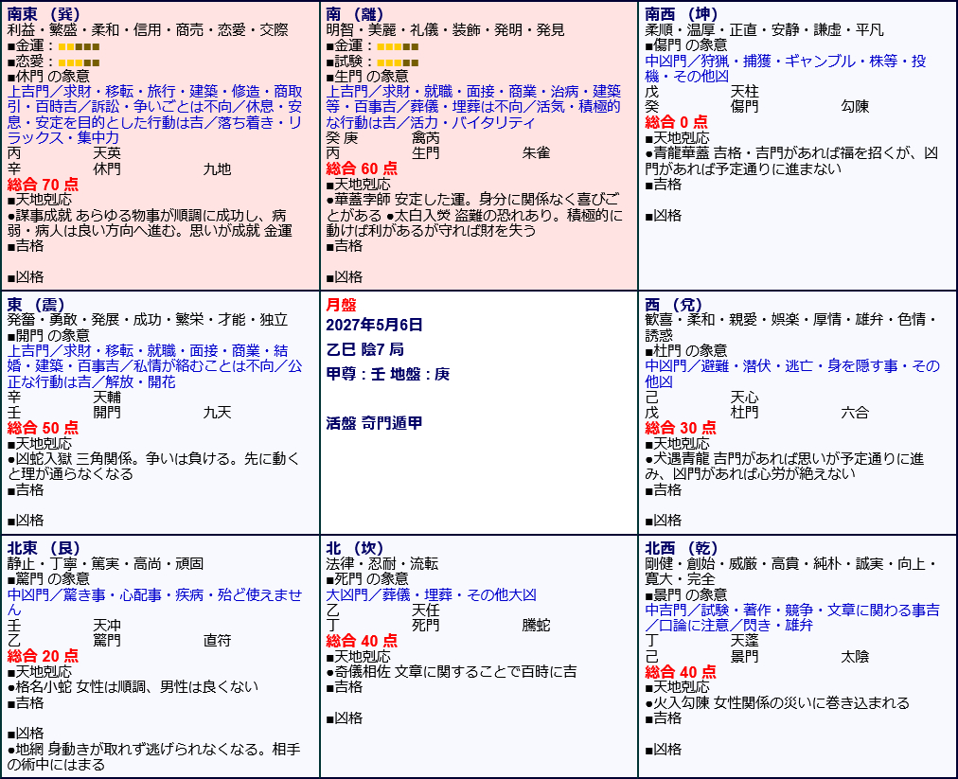
Task: Select the 活盤 奇門遁甲 label
Action: pyautogui.click(x=374, y=423)
